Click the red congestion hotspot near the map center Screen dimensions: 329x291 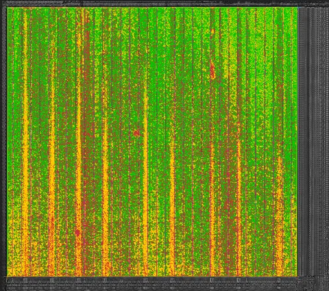[136, 133]
